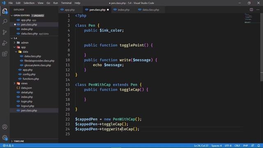
Task: Change language mode via PHP entry
Action: [x=245, y=146]
